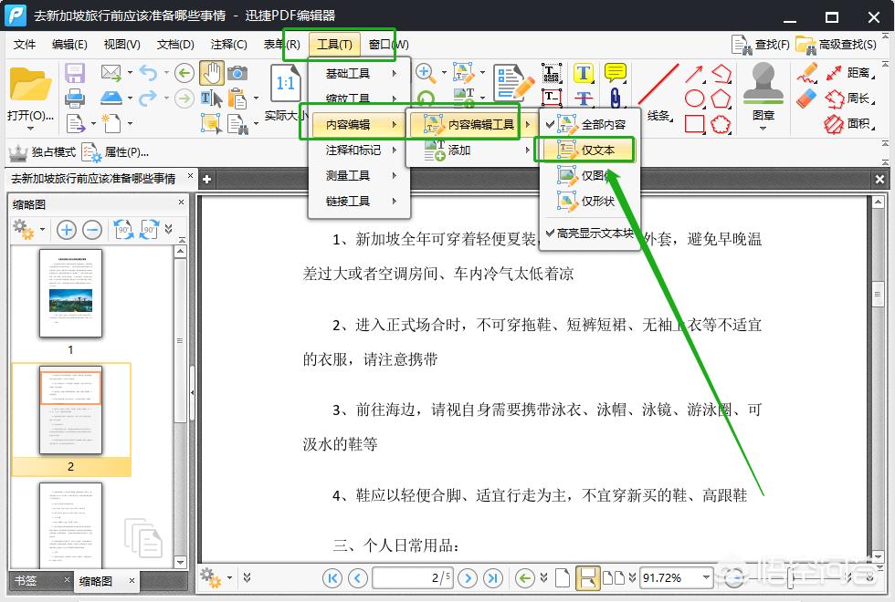Expand the 测量工具 submenu
The image size is (895, 602).
[x=346, y=176]
